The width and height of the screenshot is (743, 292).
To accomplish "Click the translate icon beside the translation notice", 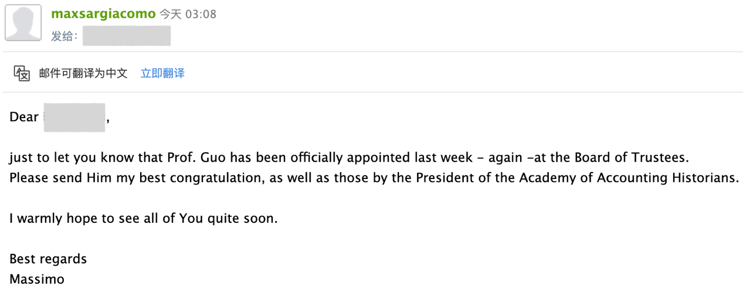I will pyautogui.click(x=22, y=74).
